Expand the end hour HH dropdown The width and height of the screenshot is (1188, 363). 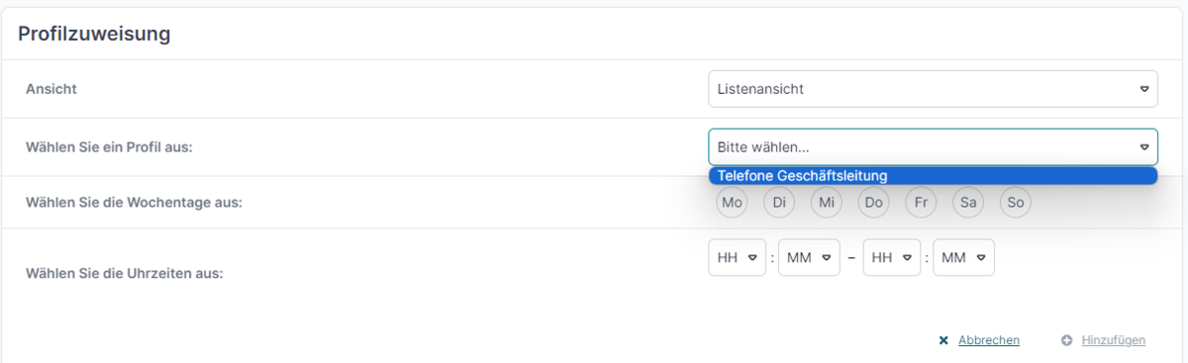[x=892, y=257]
